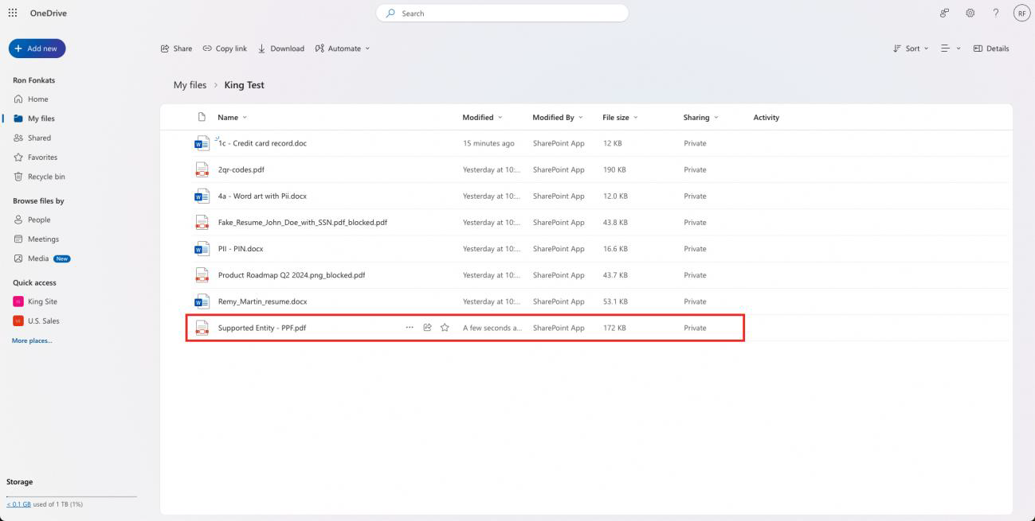This screenshot has height=521, width=1035.
Task: Open the view options list dropdown
Action: tap(951, 49)
